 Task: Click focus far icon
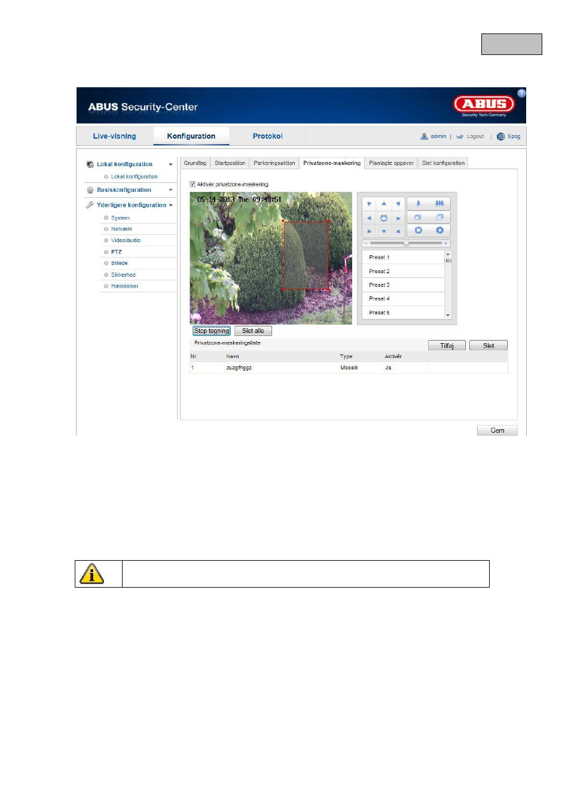[x=439, y=218]
